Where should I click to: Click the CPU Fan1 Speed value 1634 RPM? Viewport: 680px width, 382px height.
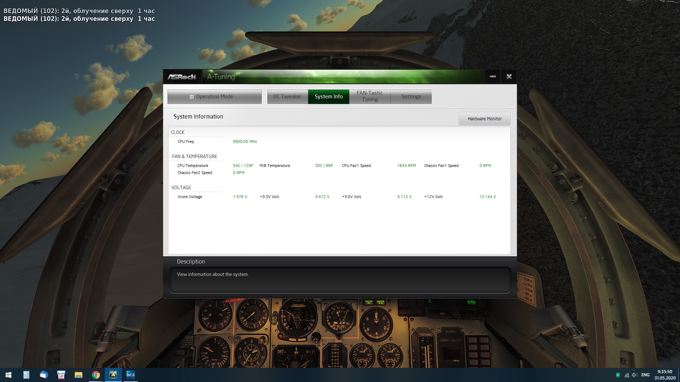406,166
